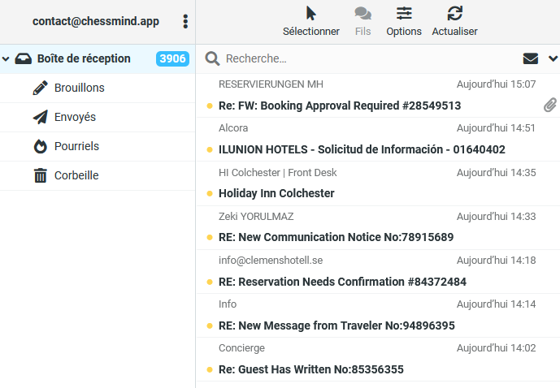
Task: Click the Brouillons pencil icon
Action: click(41, 88)
